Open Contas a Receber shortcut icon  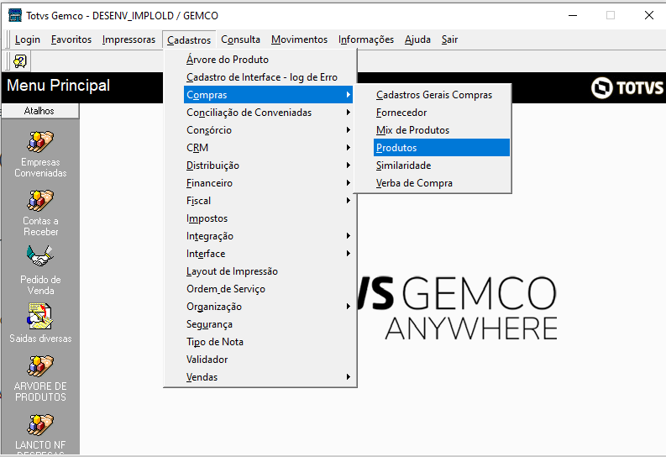40,201
